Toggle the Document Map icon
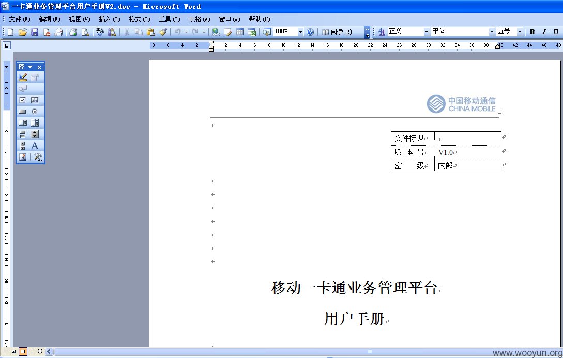 (x=266, y=32)
